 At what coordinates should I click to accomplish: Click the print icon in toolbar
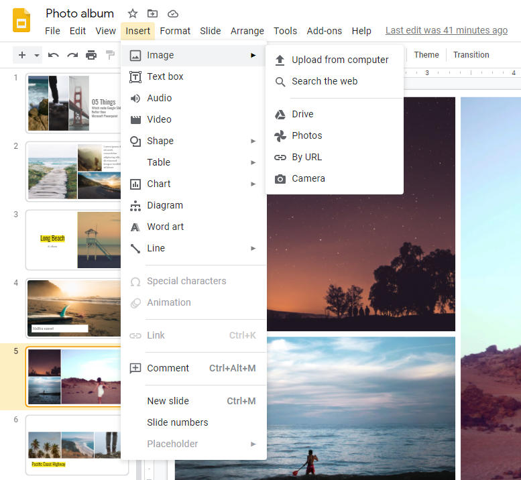point(91,55)
